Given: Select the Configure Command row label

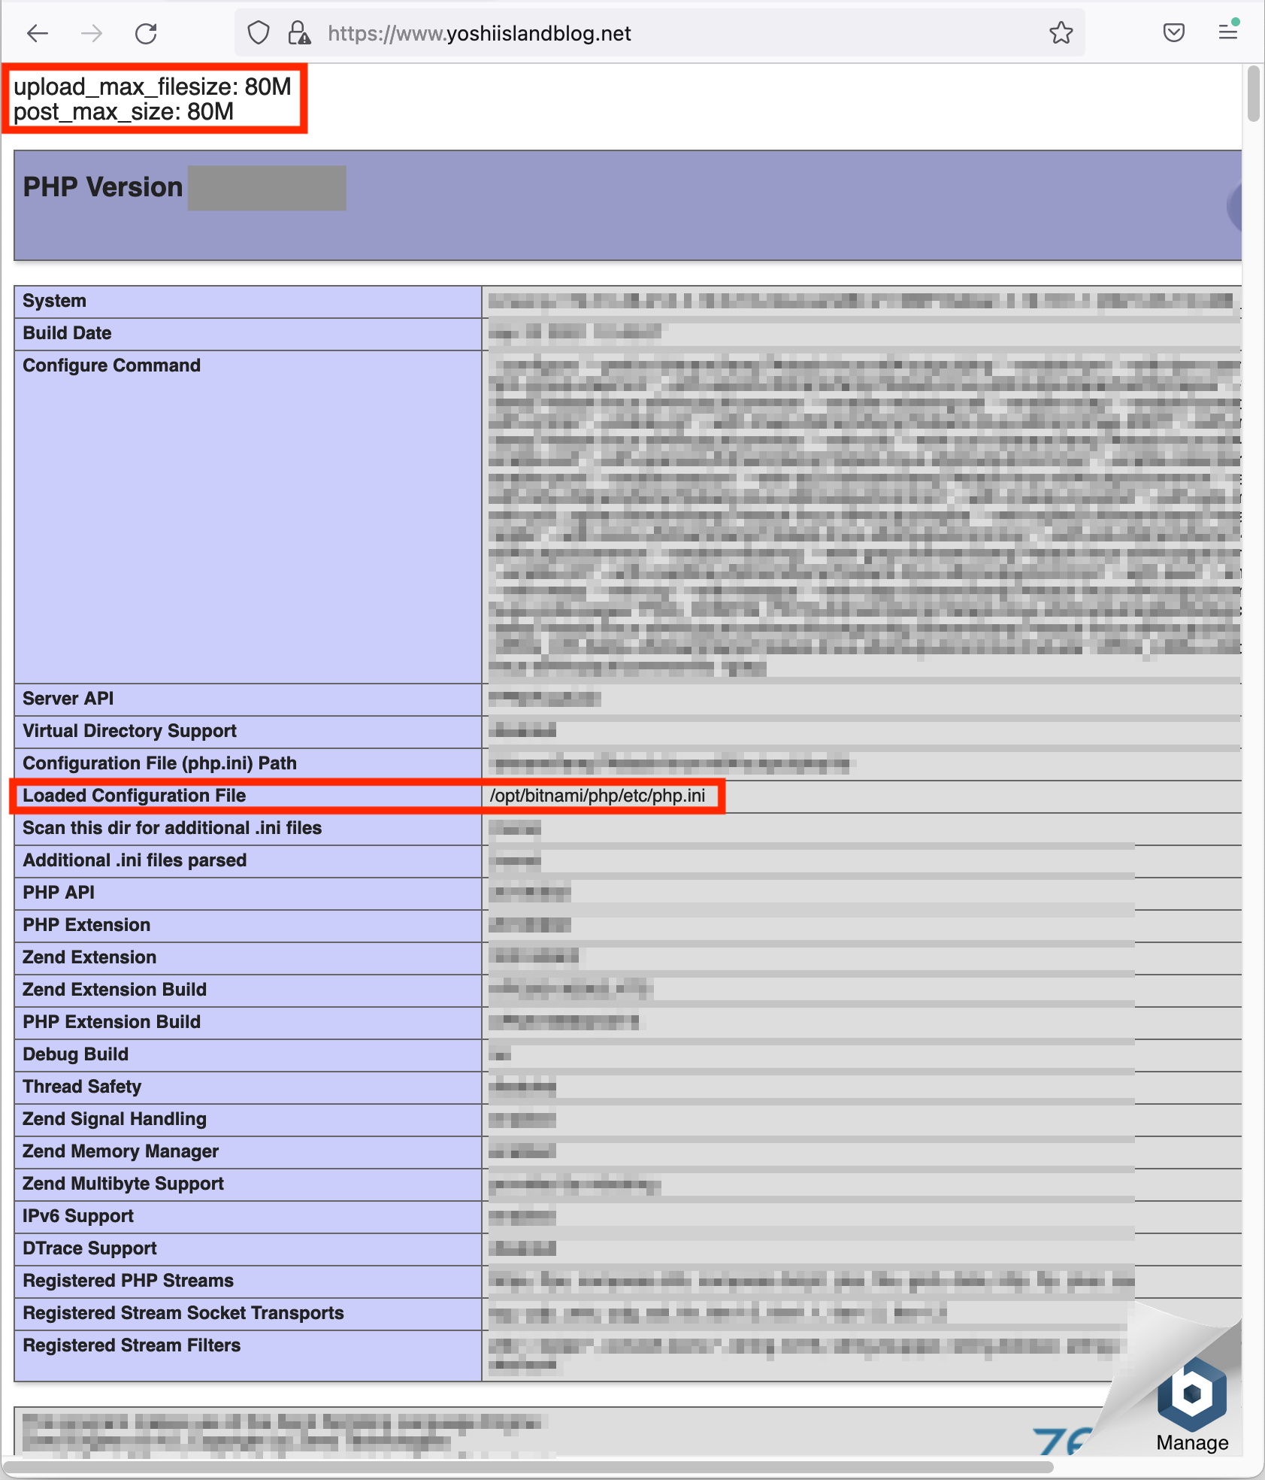Looking at the screenshot, I should (x=112, y=365).
